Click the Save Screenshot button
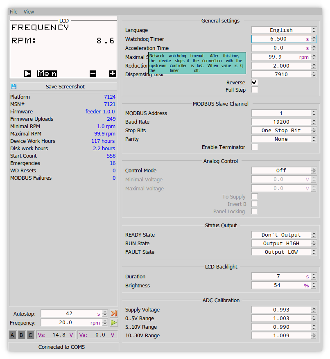The image size is (330, 359). 63,87
